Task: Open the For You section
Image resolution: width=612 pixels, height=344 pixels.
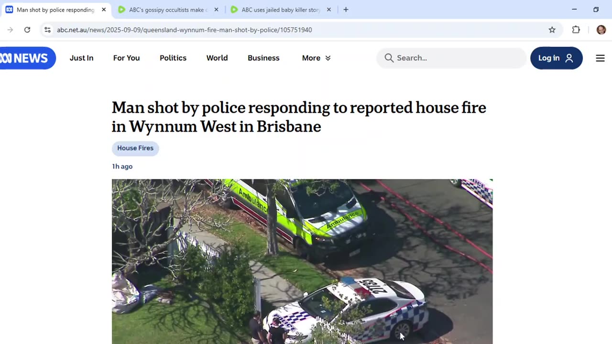Action: (126, 58)
